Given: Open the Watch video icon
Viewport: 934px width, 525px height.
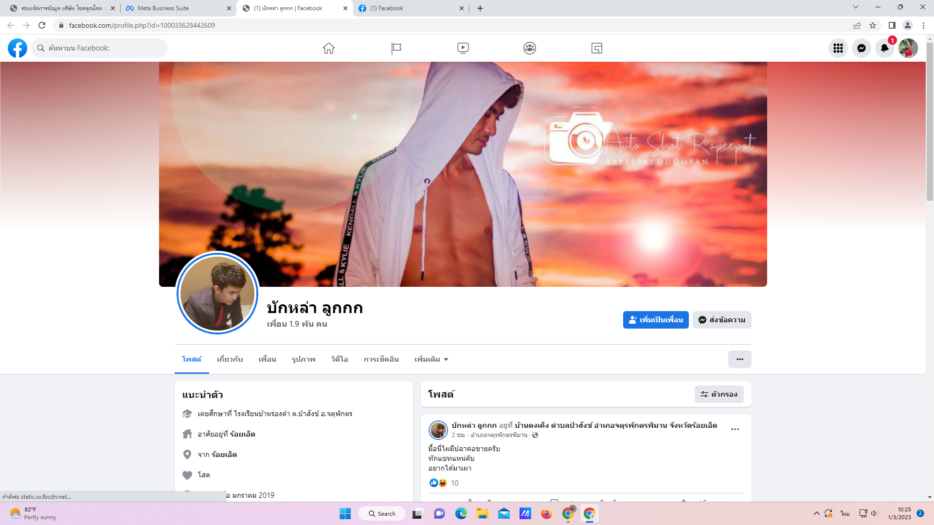Looking at the screenshot, I should tap(463, 48).
